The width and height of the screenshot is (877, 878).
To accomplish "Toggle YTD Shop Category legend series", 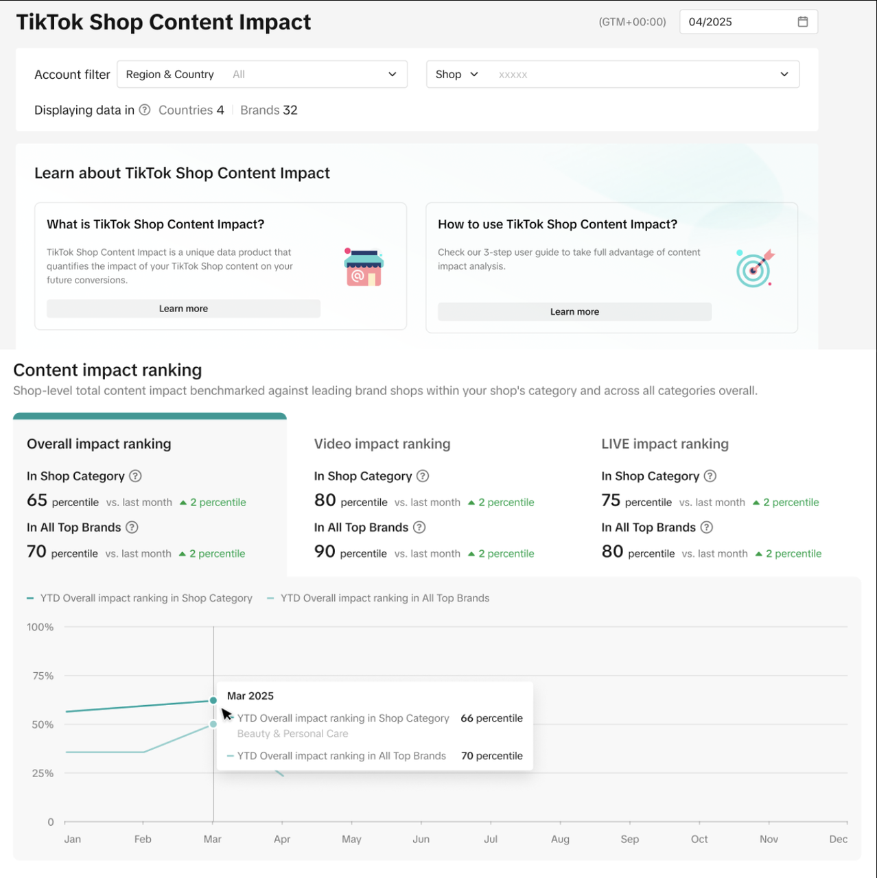I will 140,598.
